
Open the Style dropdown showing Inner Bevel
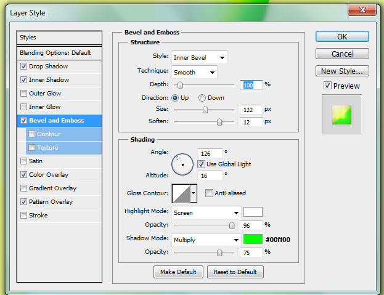tap(198, 58)
